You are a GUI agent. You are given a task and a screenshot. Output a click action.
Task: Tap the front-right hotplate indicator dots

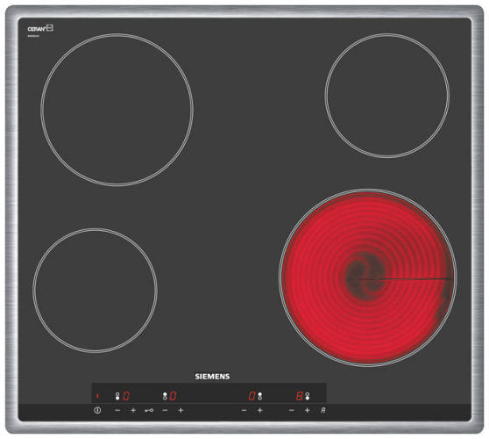(x=308, y=396)
